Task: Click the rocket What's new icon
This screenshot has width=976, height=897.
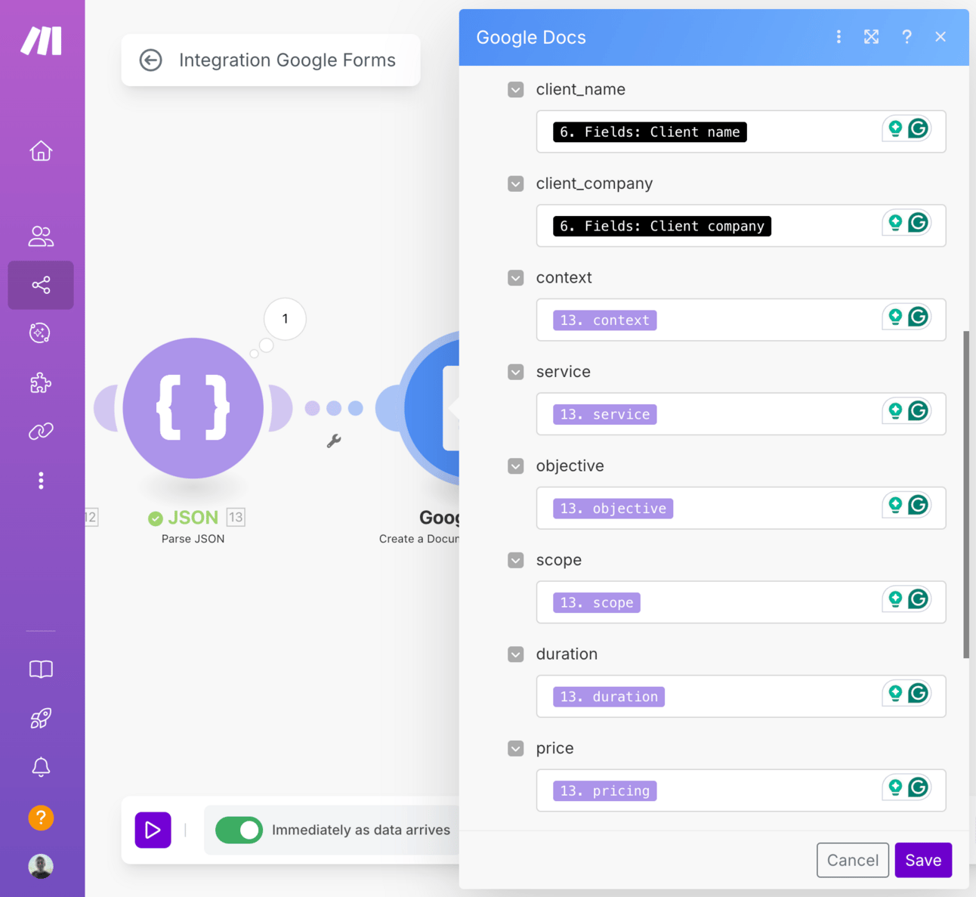Action: tap(41, 718)
